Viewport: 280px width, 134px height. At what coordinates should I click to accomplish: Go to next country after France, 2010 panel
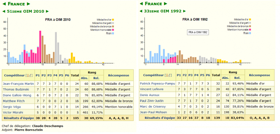[28, 4]
